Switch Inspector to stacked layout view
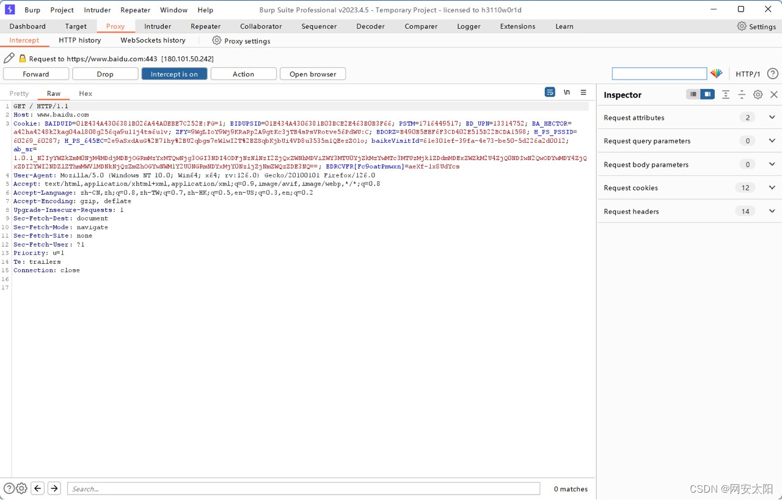 pyautogui.click(x=693, y=94)
